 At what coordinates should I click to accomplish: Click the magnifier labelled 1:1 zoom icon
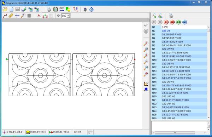146,68
